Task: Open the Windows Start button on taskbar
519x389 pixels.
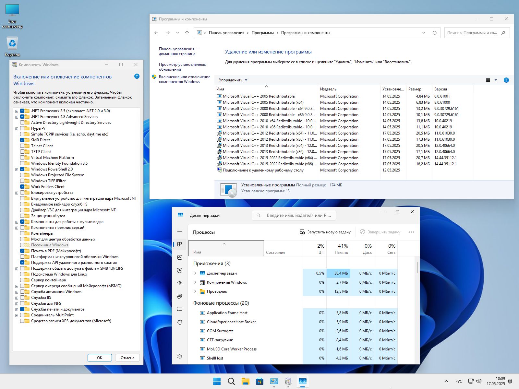Action: click(217, 382)
